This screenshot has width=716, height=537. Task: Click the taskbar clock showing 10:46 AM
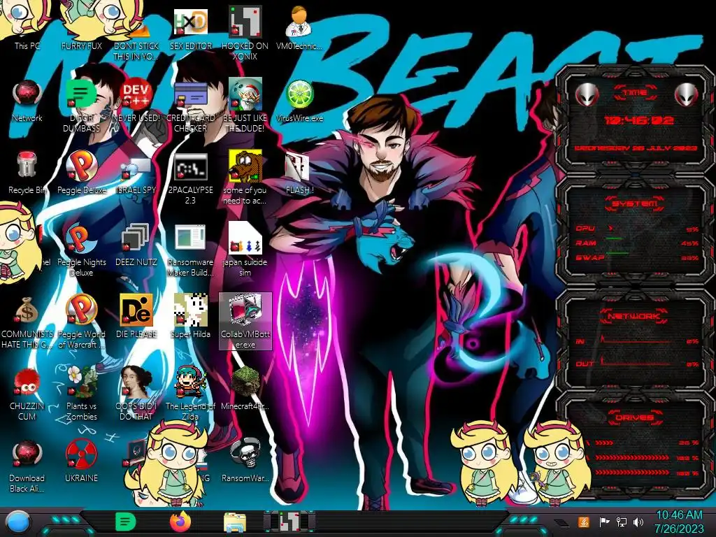[x=679, y=522]
